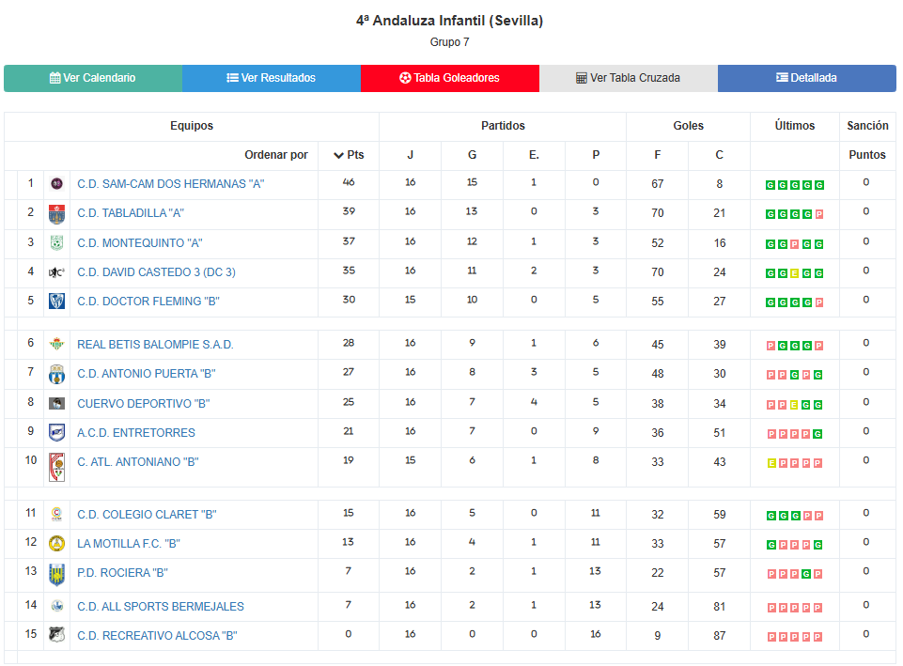This screenshot has width=903, height=666.
Task: Click the A.C.D. ENTRETORRES crest icon
Action: [x=56, y=433]
